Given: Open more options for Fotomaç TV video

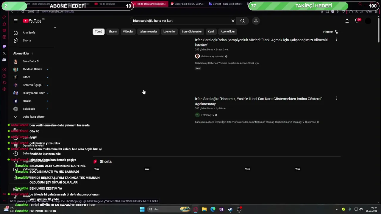Looking at the screenshot, I should tap(337, 98).
